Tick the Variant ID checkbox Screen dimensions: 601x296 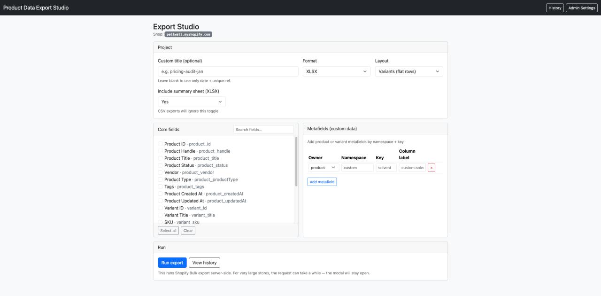(x=160, y=208)
